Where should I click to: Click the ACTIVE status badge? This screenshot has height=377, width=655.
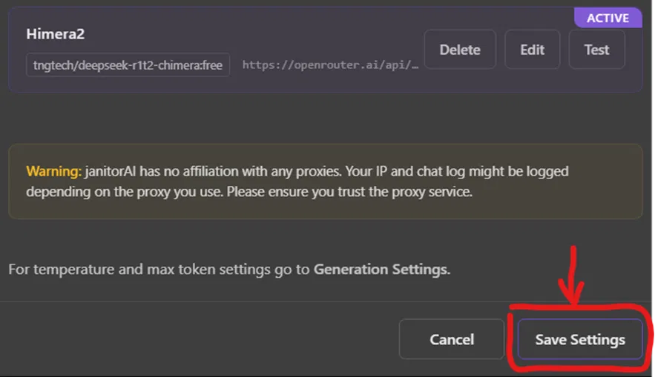point(608,18)
